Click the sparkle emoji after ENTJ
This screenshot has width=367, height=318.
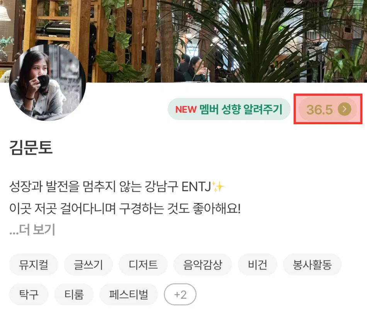[x=218, y=186]
